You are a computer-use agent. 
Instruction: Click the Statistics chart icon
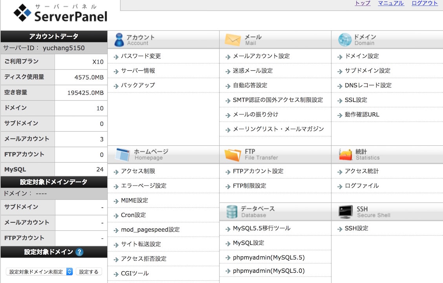(x=345, y=154)
